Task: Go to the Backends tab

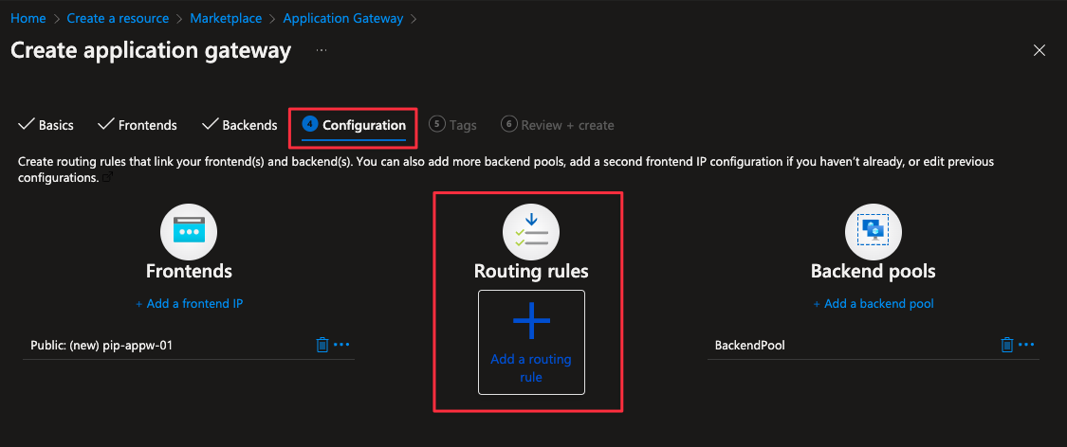Action: (x=240, y=125)
